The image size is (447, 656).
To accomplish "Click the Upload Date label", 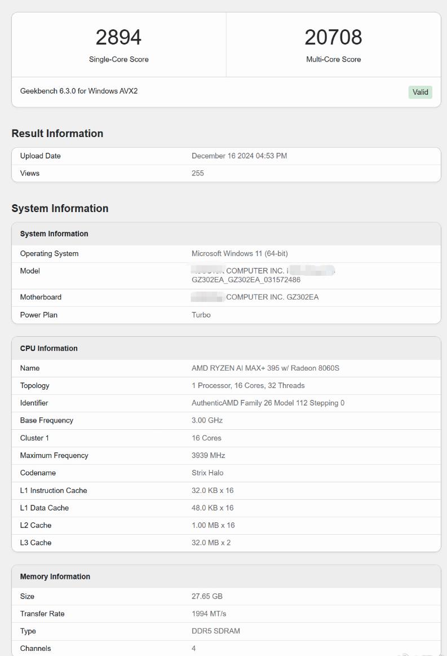I will pyautogui.click(x=40, y=156).
